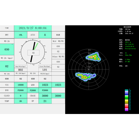Click the dBZ color scale legend
The image size is (139, 139).
pos(128,100)
